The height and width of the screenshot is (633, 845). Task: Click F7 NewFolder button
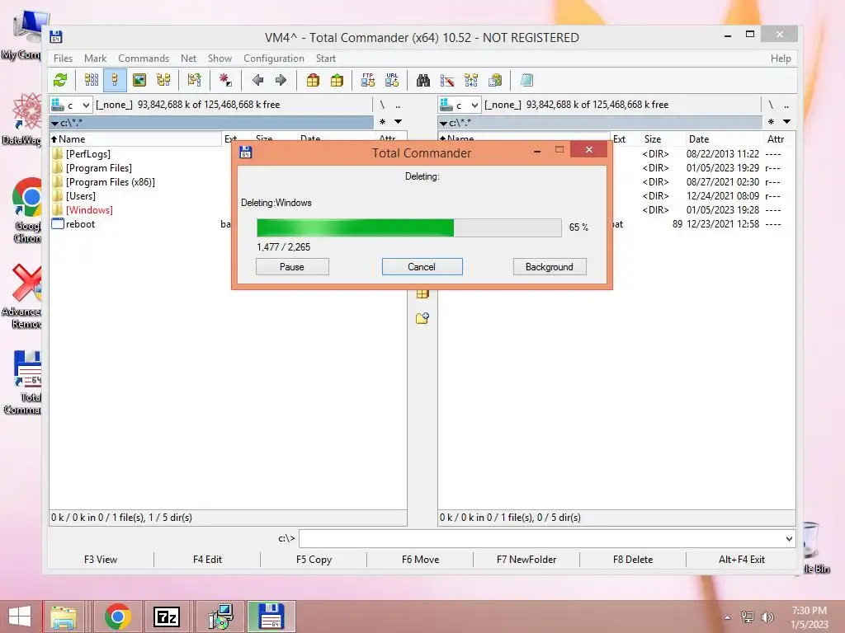click(526, 560)
